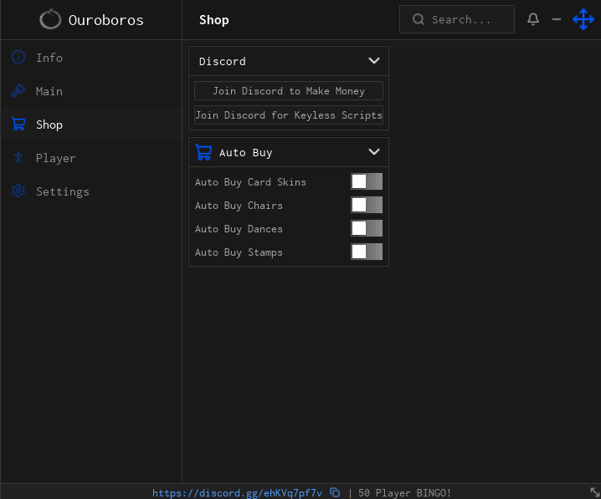The image size is (601, 499).
Task: Click the Settings gear icon in sidebar
Action: [x=18, y=191]
